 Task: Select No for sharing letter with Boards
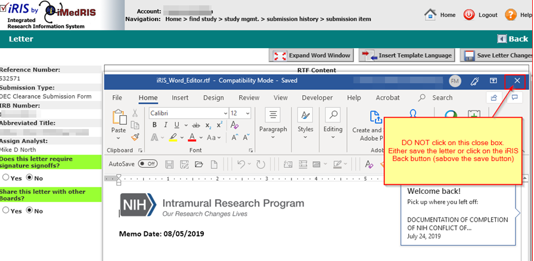click(x=29, y=210)
